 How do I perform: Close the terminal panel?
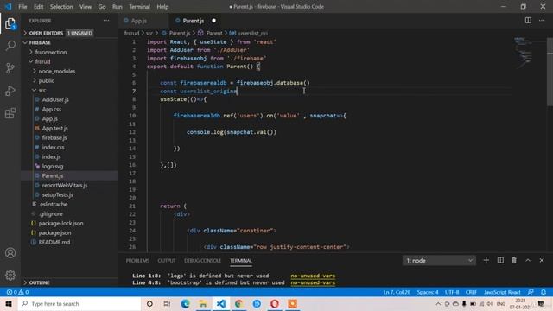pos(542,260)
